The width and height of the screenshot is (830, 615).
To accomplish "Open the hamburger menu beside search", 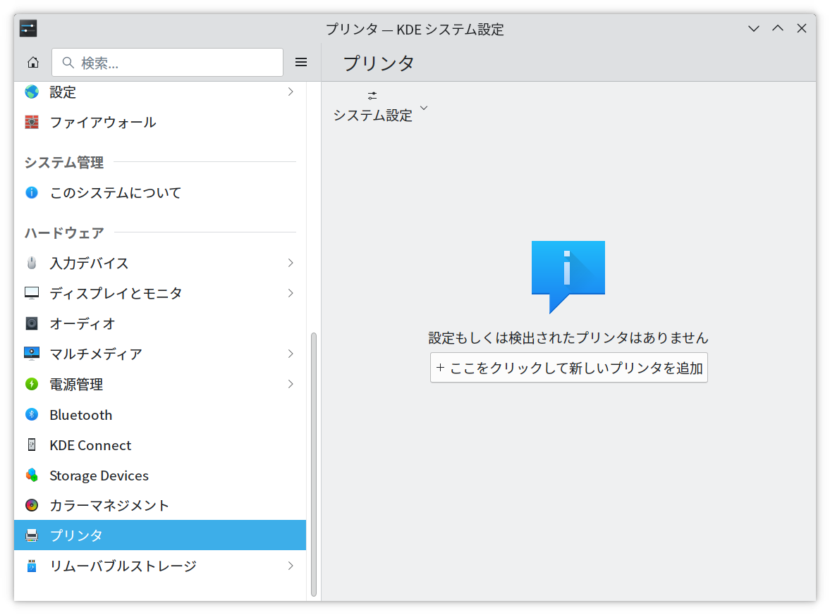I will pyautogui.click(x=301, y=63).
